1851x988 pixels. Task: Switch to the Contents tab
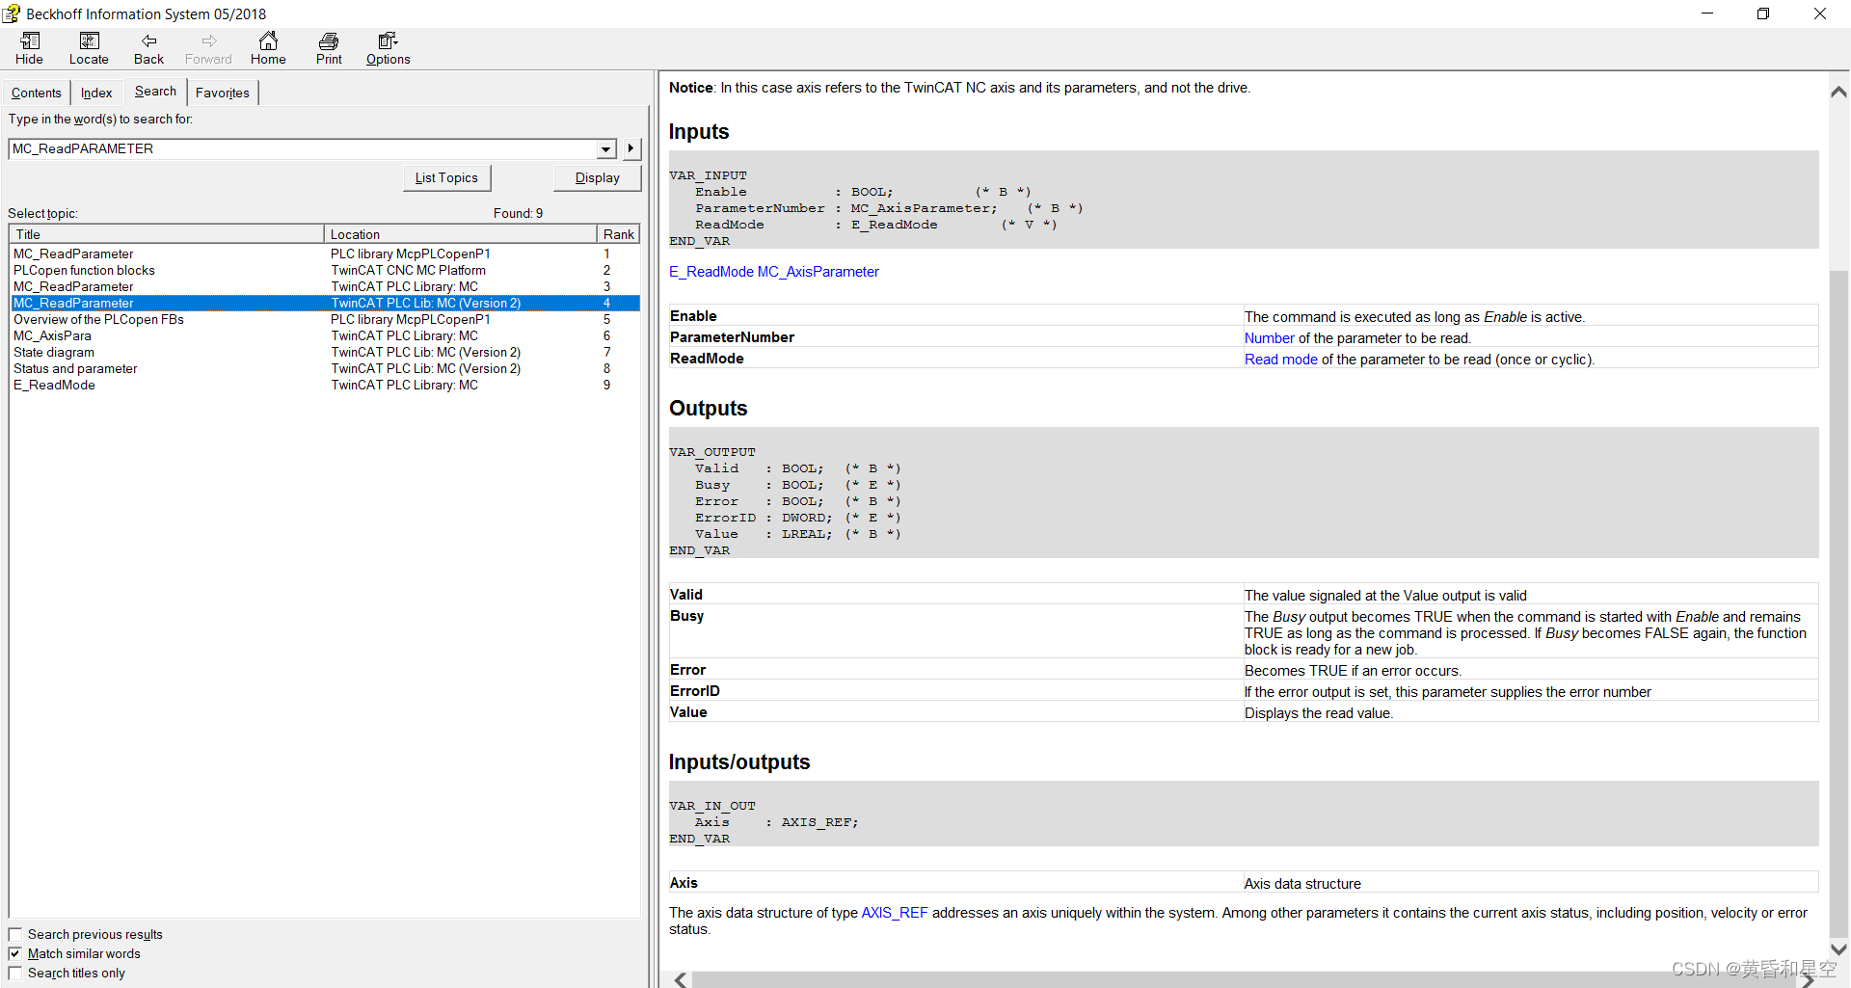(37, 93)
